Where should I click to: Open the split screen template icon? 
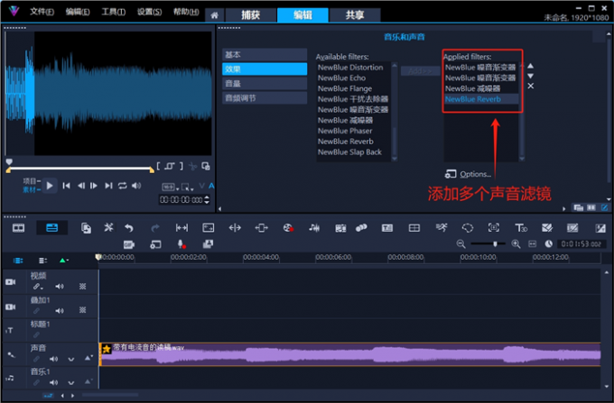[414, 228]
